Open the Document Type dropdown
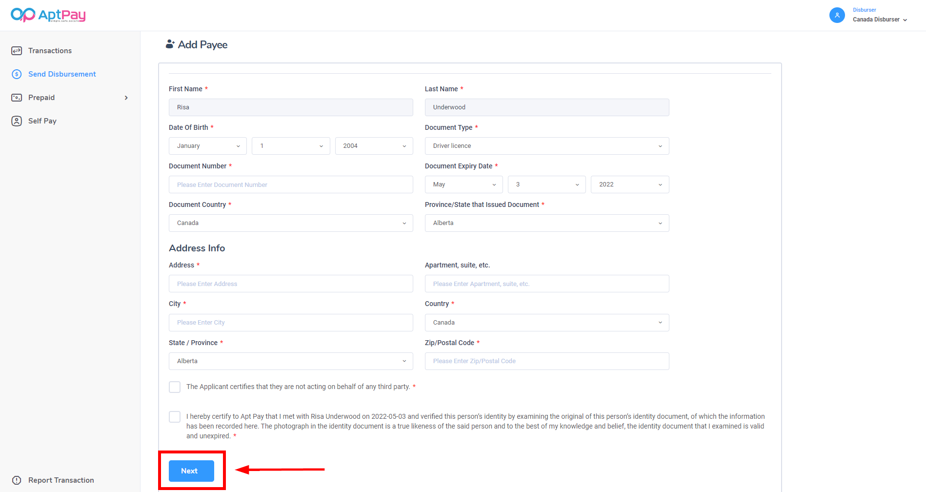The image size is (926, 492). [546, 146]
